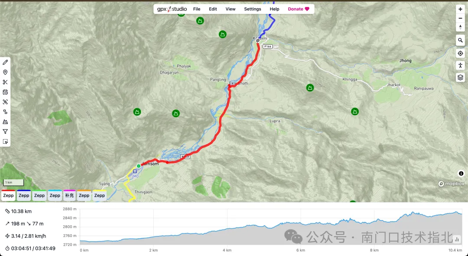Toggle street view pegman mode
Screen dimensions: 468x256
460,65
